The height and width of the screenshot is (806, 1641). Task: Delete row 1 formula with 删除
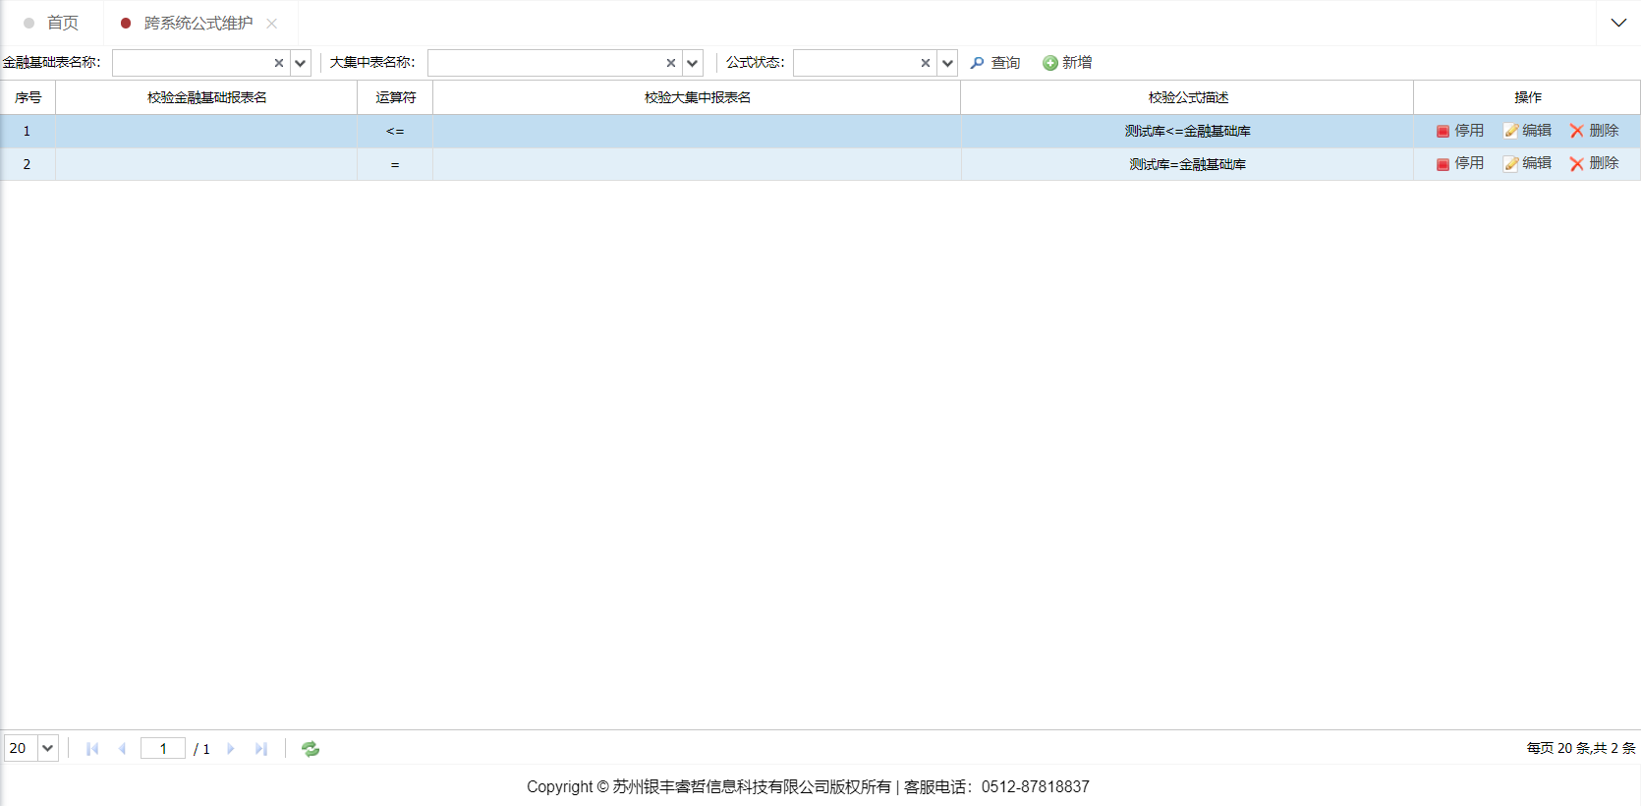(x=1594, y=131)
